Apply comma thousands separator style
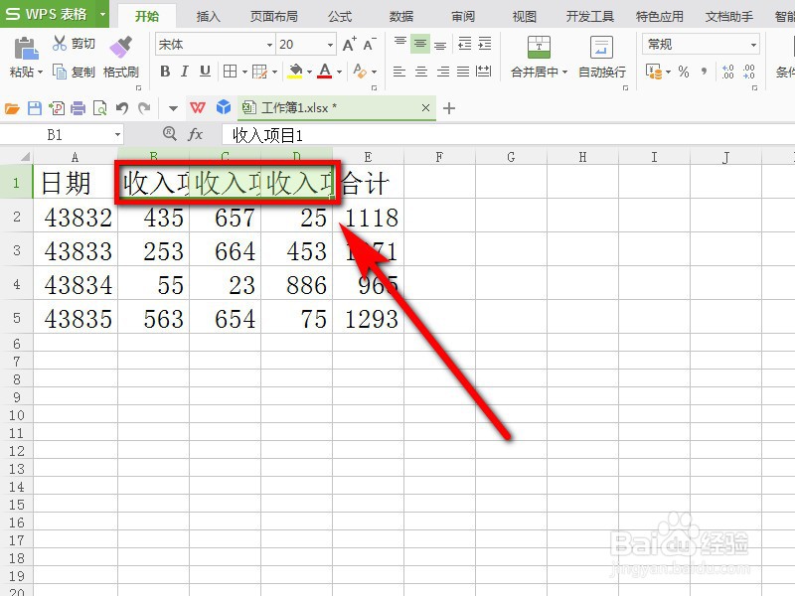 (x=704, y=72)
